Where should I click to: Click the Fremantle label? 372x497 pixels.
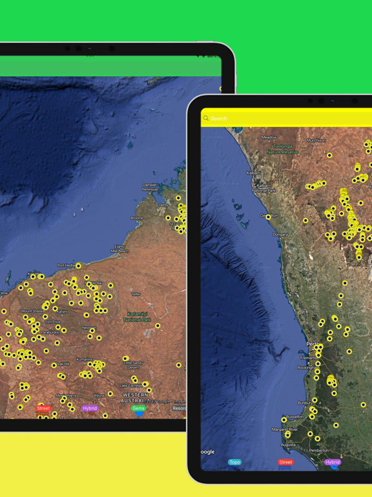309,357
